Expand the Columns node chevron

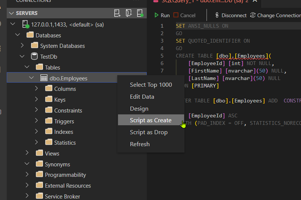point(36,88)
